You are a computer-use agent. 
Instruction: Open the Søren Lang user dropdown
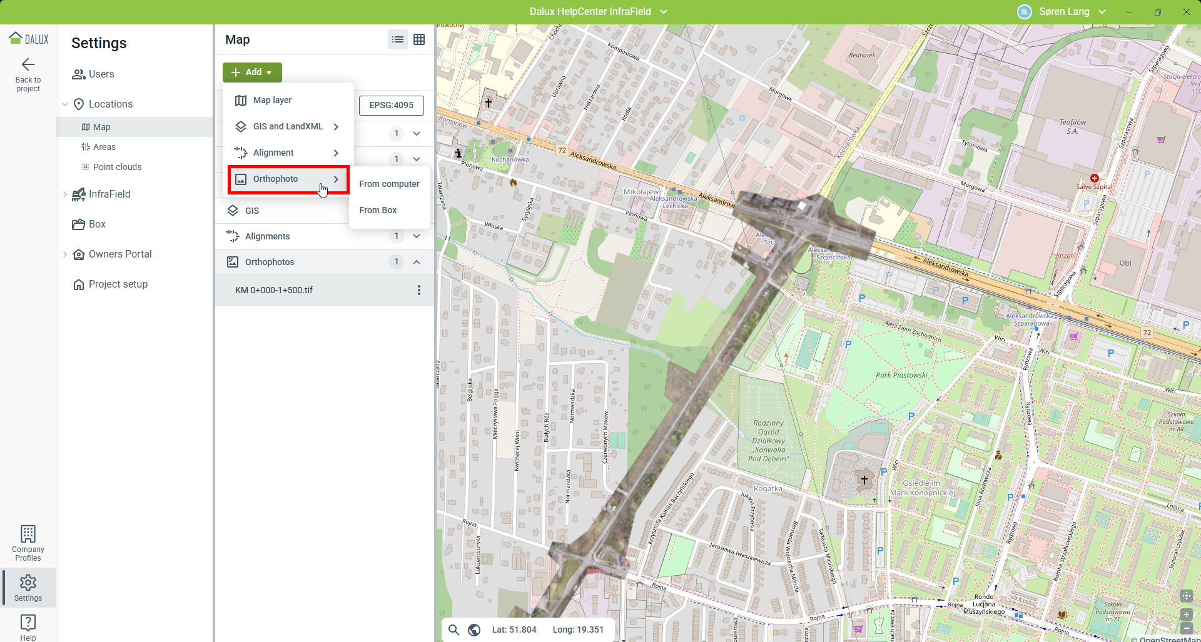[1073, 12]
